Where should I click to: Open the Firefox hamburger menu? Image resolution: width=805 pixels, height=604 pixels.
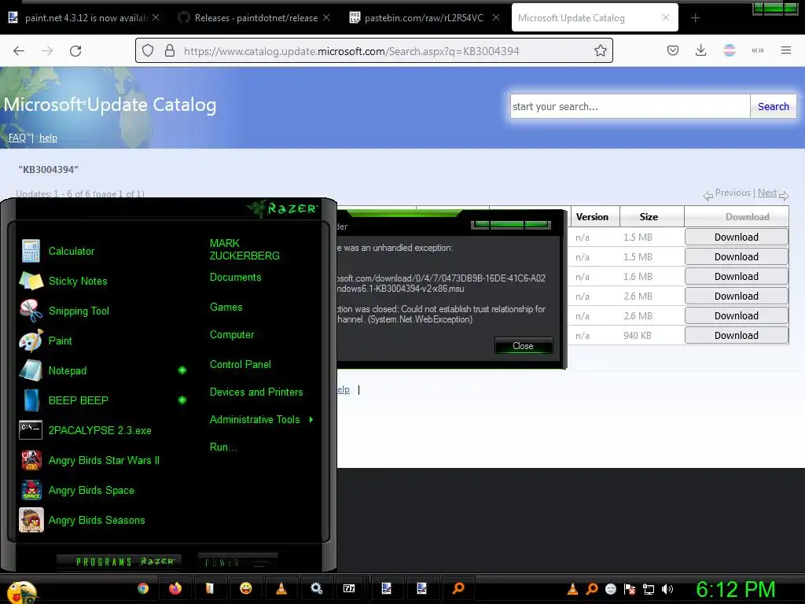click(x=785, y=50)
